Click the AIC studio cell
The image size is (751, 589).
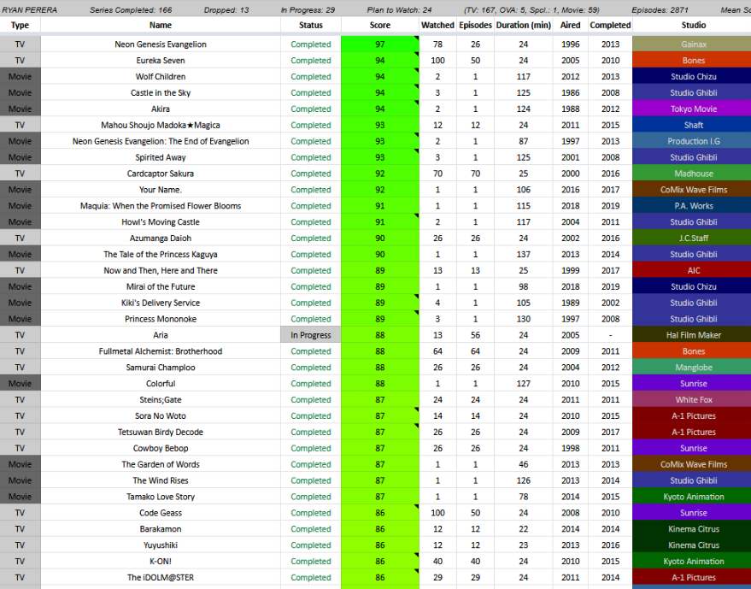click(694, 271)
